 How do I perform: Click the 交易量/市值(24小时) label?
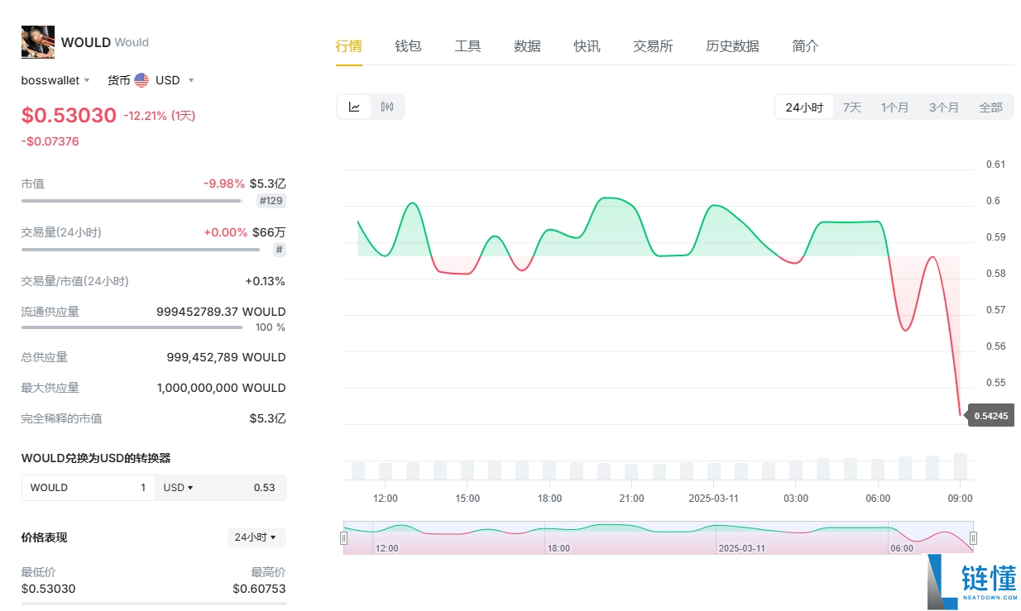75,281
